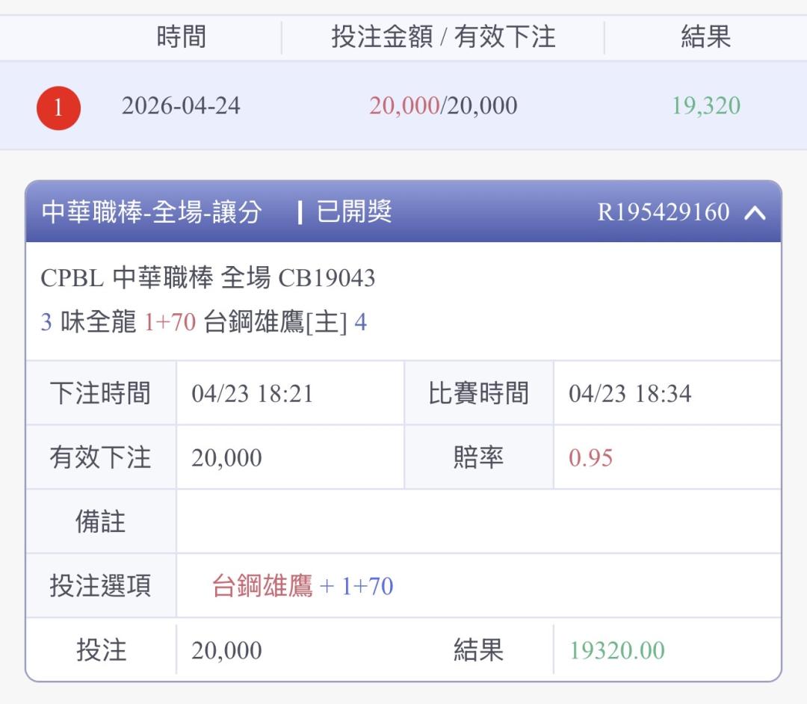The width and height of the screenshot is (807, 704).
Task: Click the 2026-04-24 date in the summary row
Action: (x=181, y=105)
